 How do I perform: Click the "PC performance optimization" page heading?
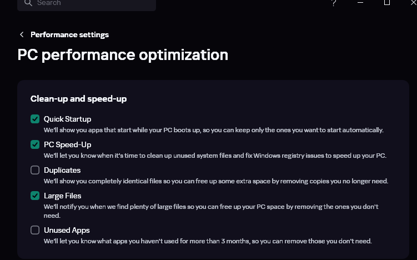tap(123, 55)
